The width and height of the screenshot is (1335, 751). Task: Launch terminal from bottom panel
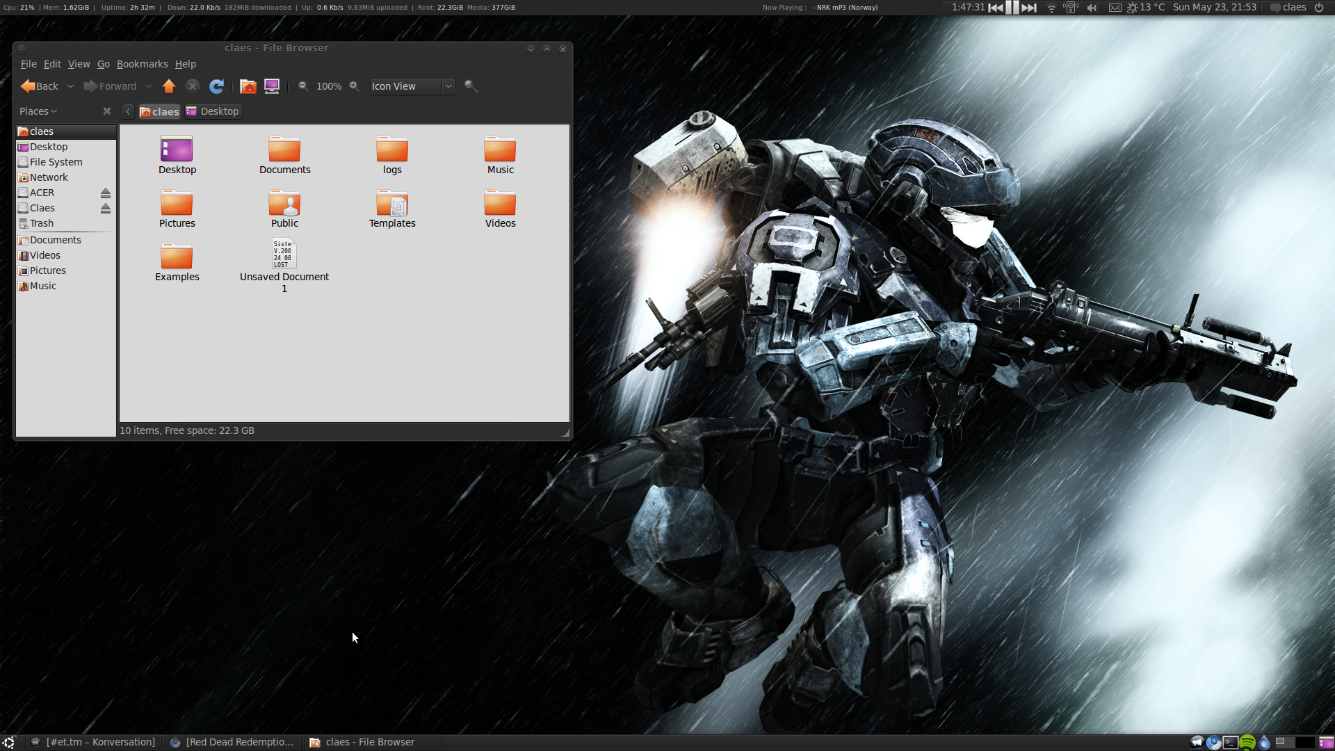point(1231,743)
